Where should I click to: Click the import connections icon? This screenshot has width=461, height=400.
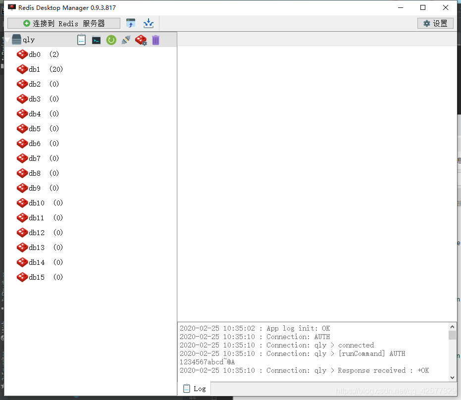pyautogui.click(x=131, y=23)
